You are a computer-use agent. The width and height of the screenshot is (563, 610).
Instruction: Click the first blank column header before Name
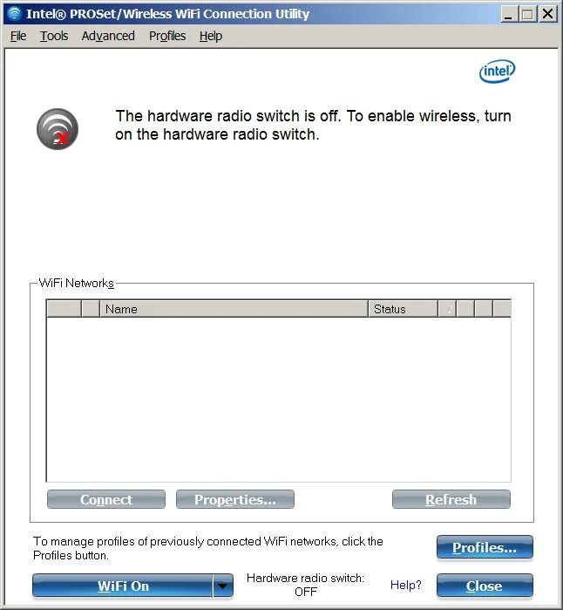tap(64, 309)
